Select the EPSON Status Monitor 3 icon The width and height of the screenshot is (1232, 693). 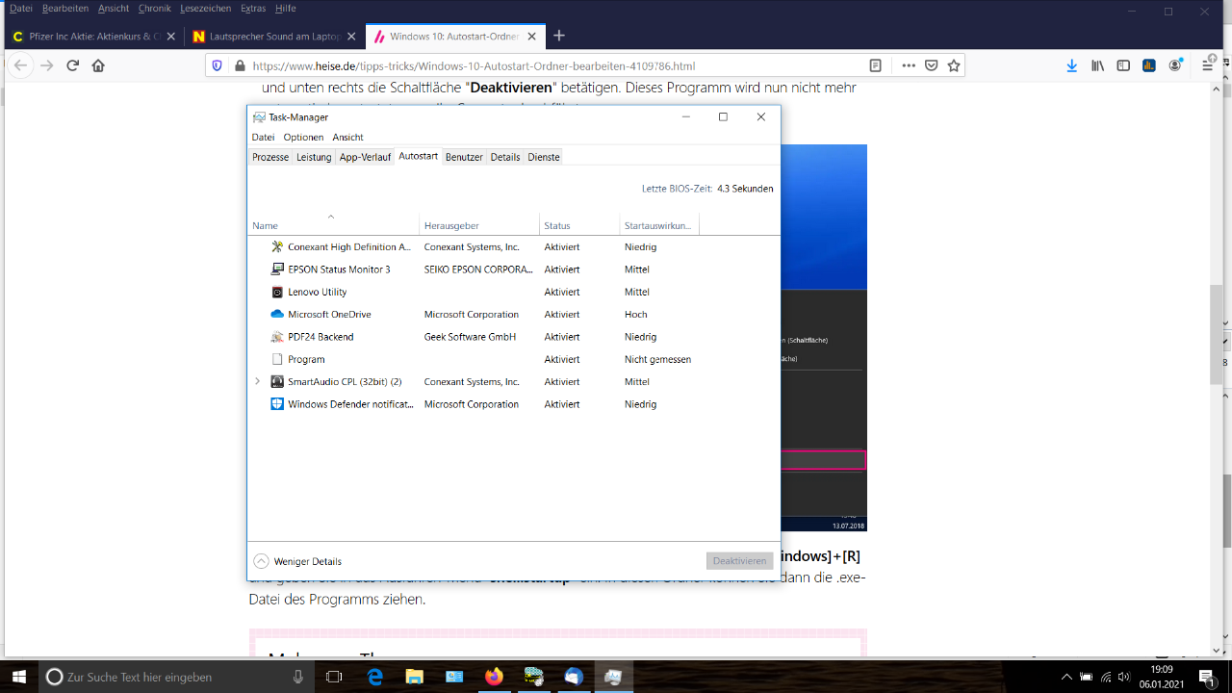point(277,269)
